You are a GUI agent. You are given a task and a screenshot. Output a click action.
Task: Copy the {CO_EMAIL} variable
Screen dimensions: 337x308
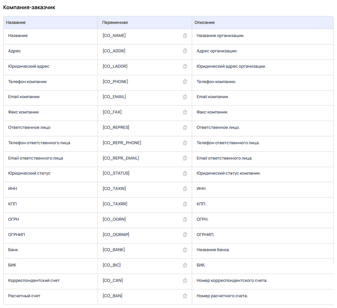pos(185,97)
